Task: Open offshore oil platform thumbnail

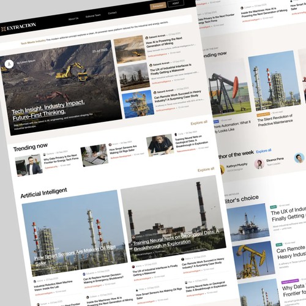Action: click(138, 104)
